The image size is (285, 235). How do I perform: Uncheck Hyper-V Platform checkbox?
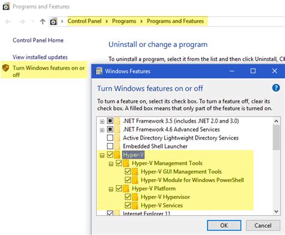[x=119, y=188]
